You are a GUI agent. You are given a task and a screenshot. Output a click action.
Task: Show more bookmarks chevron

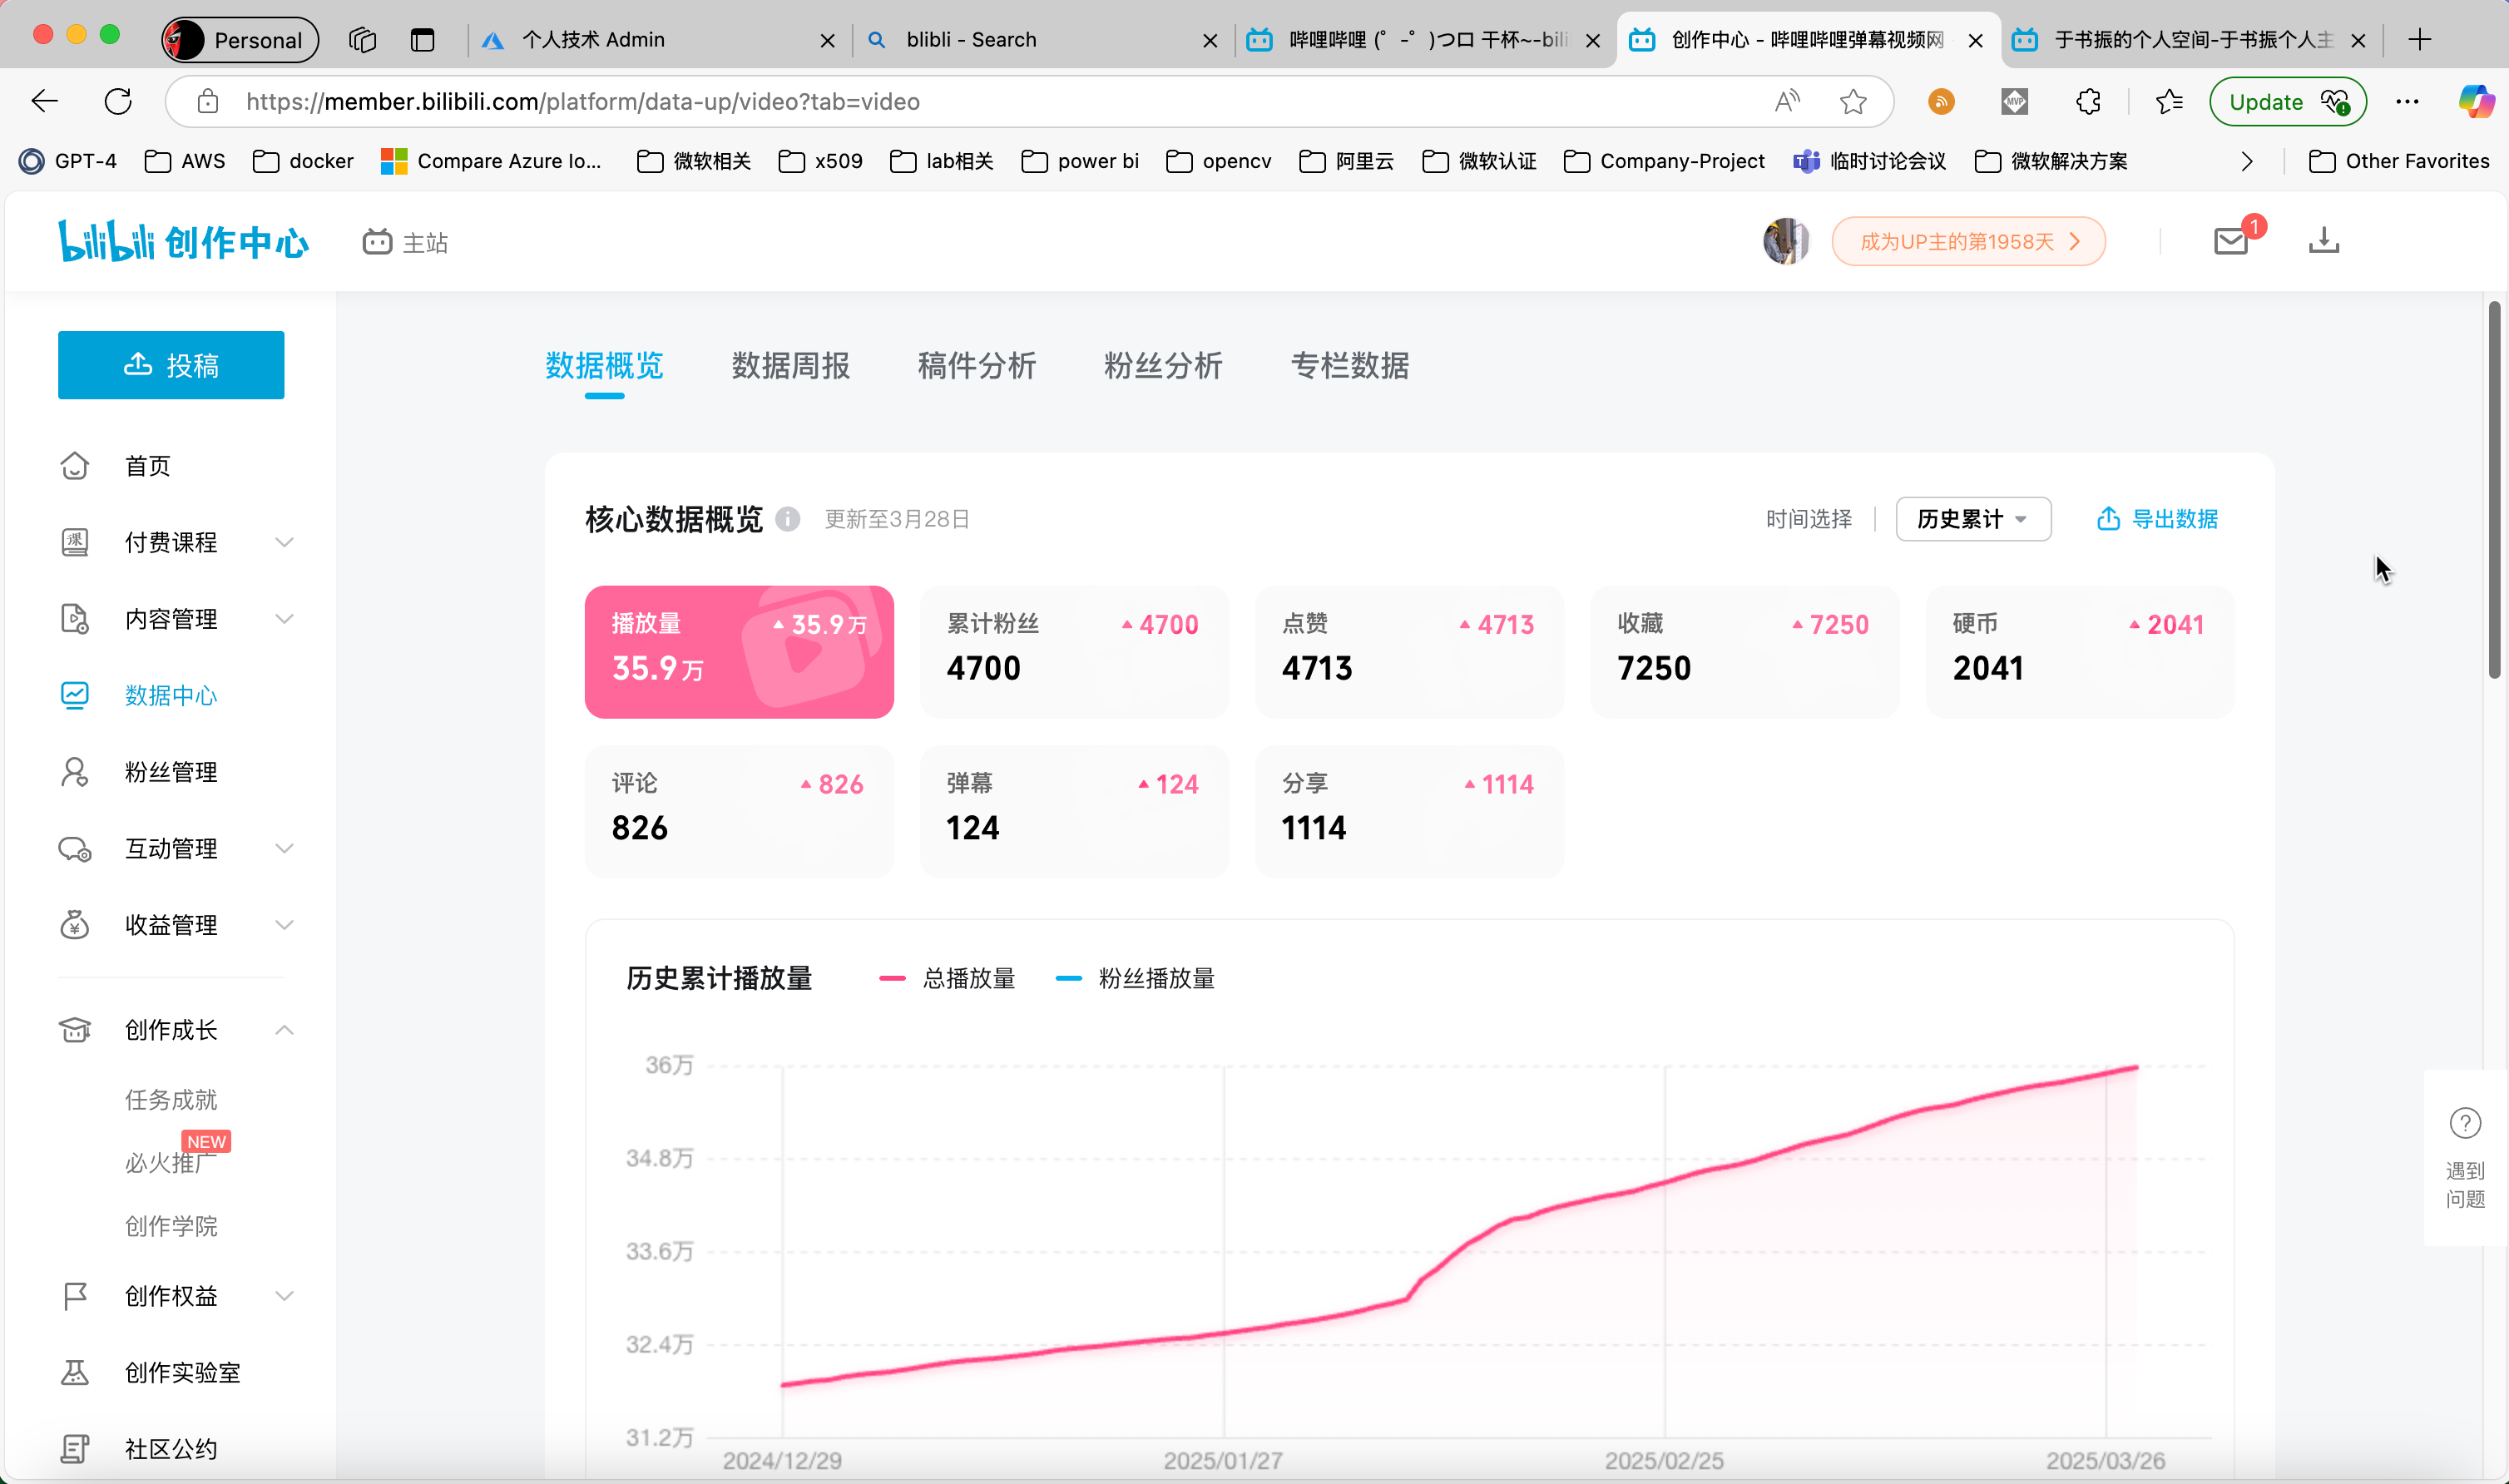2246,161
